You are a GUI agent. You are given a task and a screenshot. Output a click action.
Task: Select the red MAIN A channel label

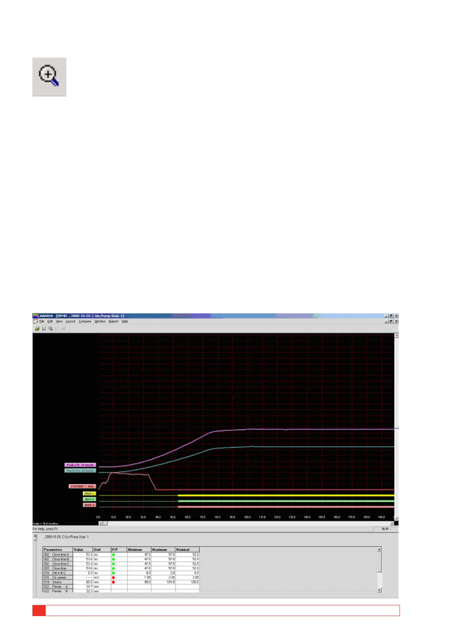(89, 505)
